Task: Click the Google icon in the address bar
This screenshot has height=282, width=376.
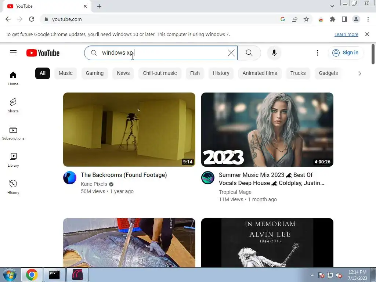Action: click(x=283, y=19)
